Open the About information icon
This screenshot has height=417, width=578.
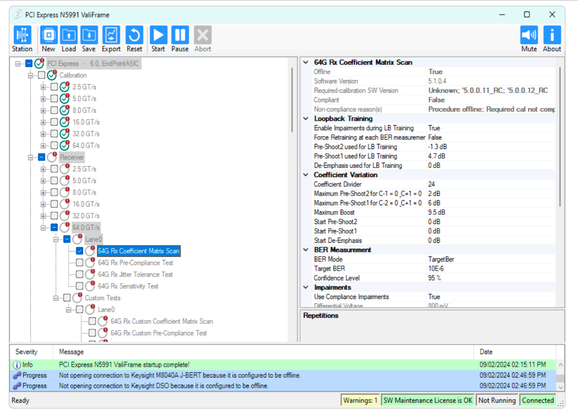[552, 35]
